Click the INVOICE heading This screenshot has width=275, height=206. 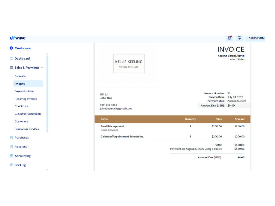click(231, 49)
